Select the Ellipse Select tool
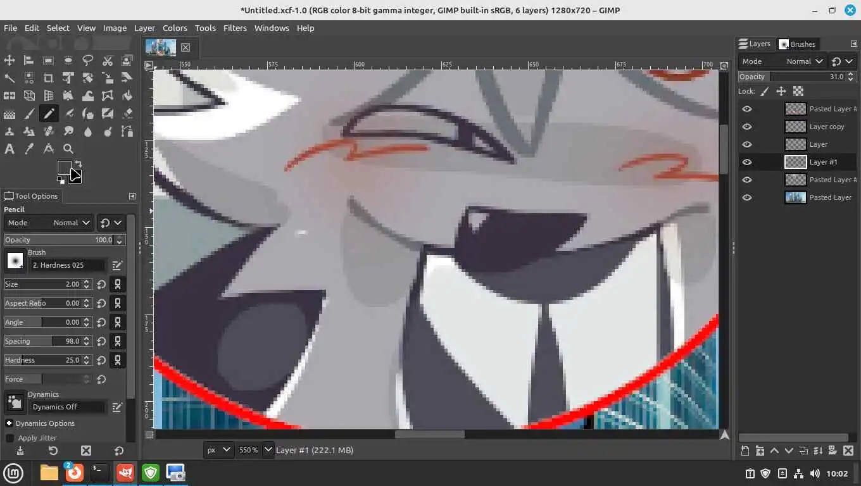This screenshot has height=486, width=861. 68,60
